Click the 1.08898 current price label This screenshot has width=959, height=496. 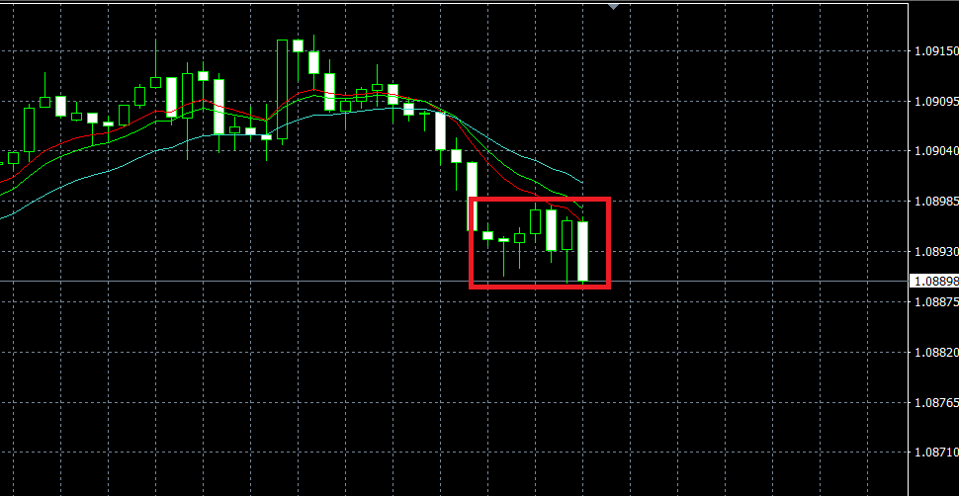coord(934,282)
